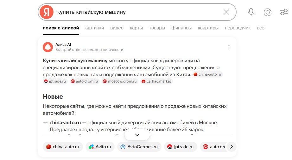This screenshot has height=160, width=292.
Task: Click the 'Новые' heading
Action: 53,97
